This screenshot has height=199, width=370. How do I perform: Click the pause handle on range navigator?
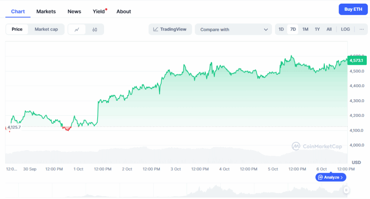[x=346, y=190]
